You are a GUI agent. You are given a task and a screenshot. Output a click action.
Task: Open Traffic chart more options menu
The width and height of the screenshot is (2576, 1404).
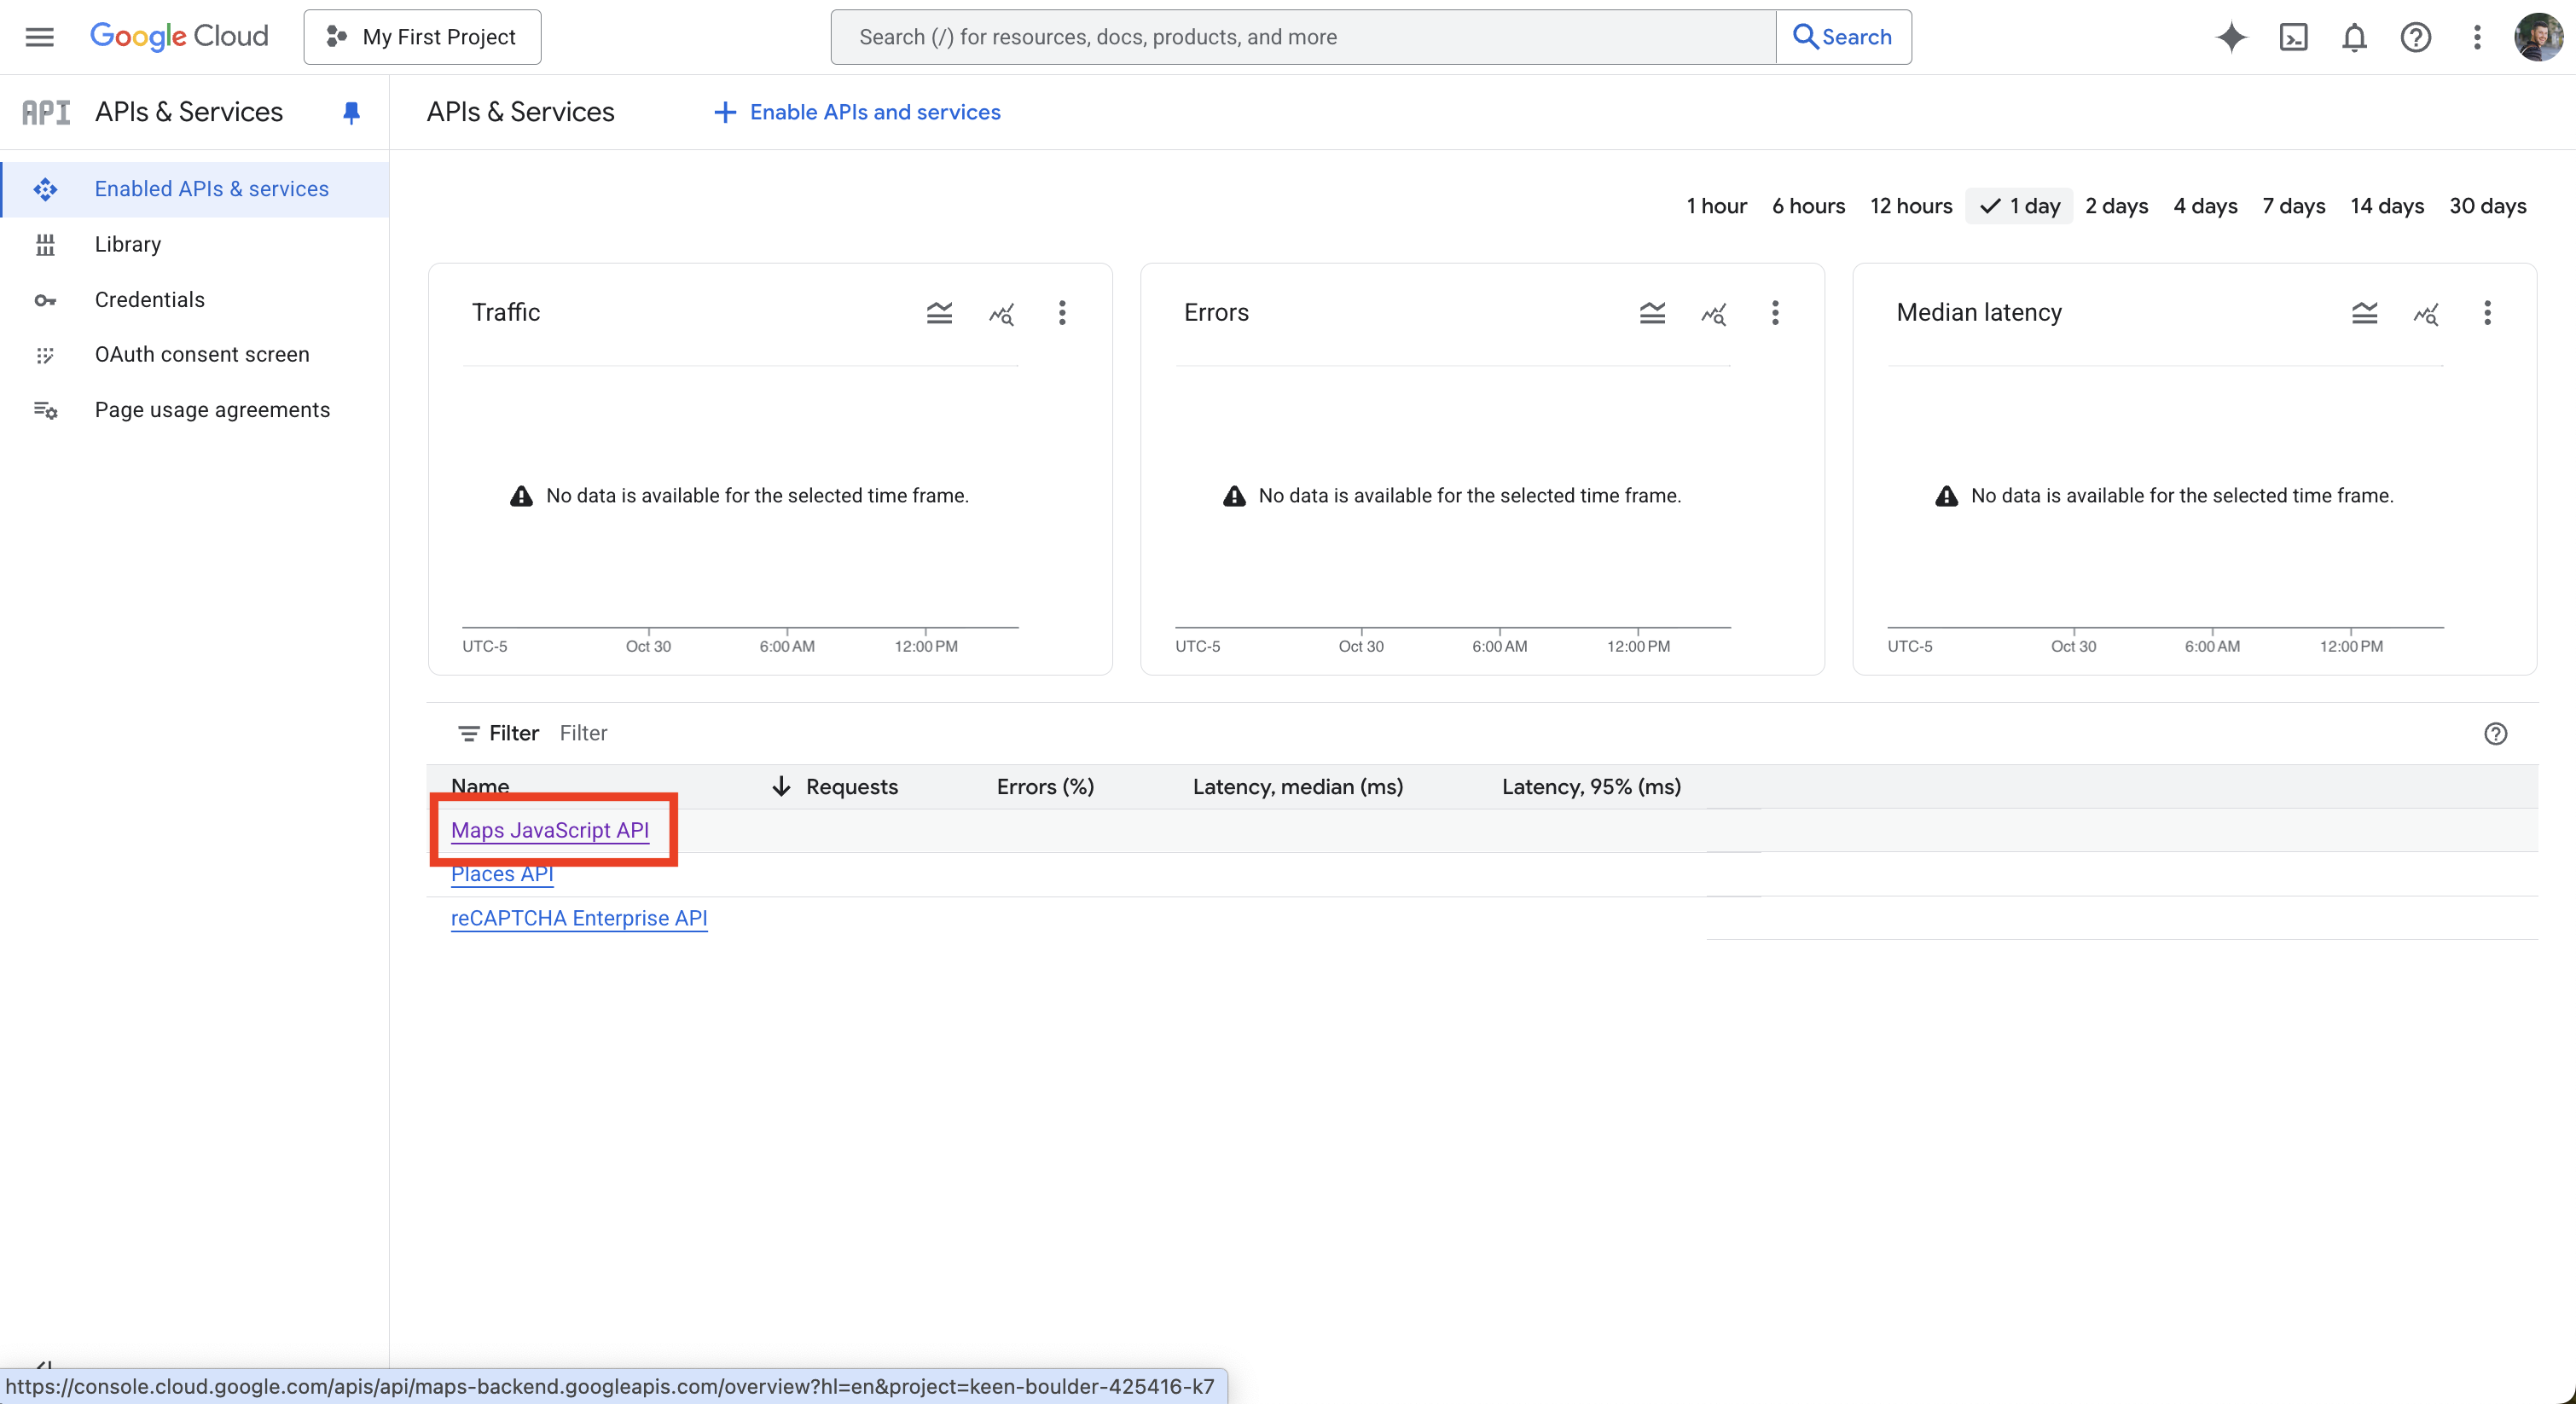click(1062, 313)
